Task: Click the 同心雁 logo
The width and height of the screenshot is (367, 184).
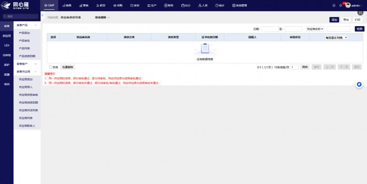Action: [16, 6]
